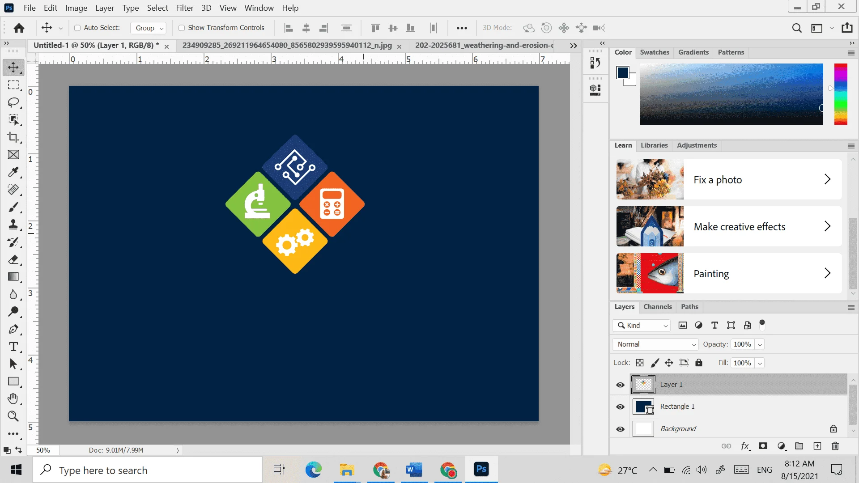Open the Filter menu
Image resolution: width=859 pixels, height=483 pixels.
click(184, 8)
